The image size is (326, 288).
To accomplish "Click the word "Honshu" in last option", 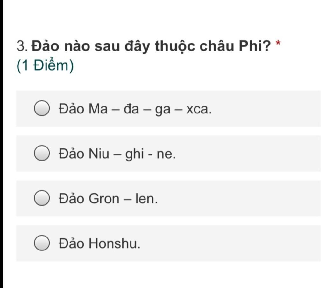I will pos(115,243).
